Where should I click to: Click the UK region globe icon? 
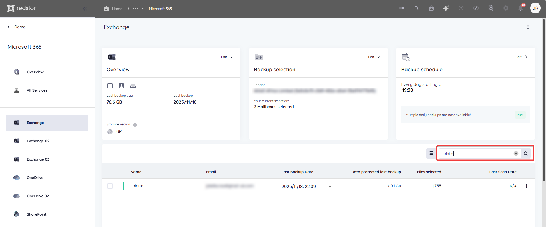point(110,132)
